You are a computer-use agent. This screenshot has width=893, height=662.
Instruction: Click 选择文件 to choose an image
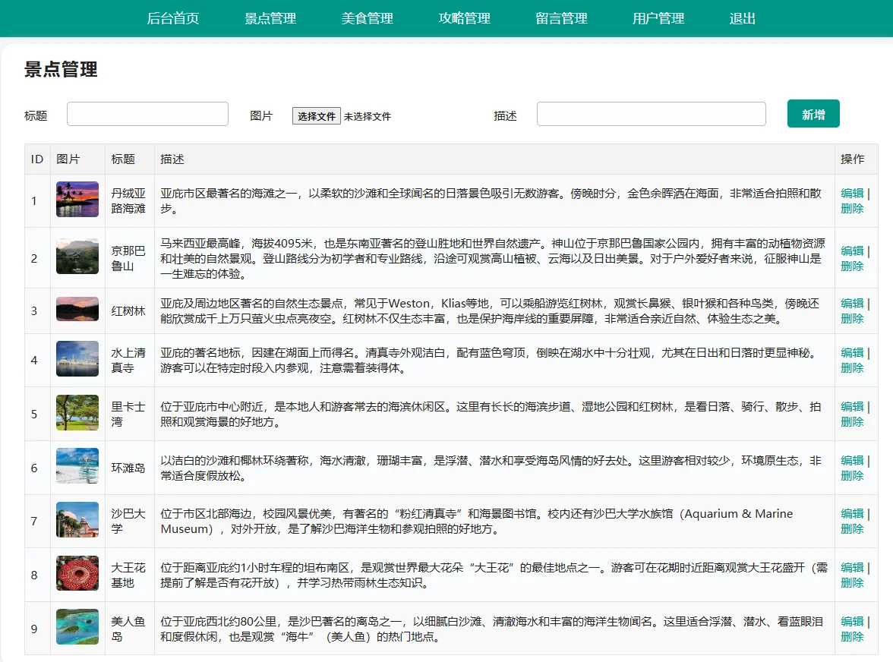(316, 116)
